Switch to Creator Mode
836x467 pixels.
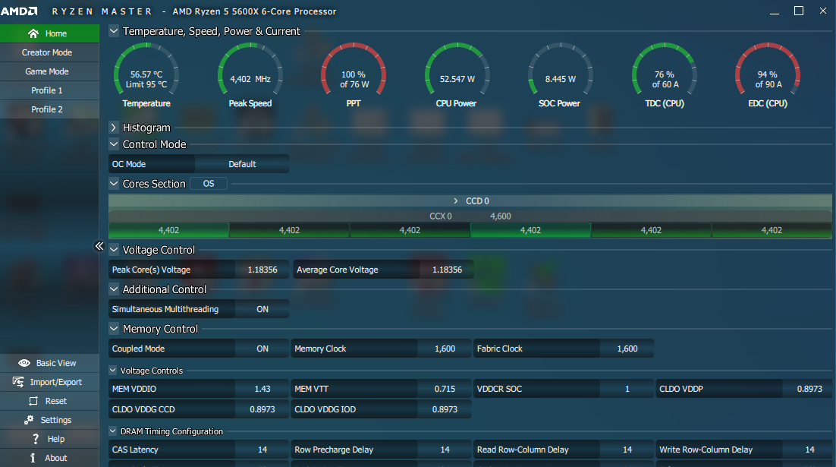point(49,52)
